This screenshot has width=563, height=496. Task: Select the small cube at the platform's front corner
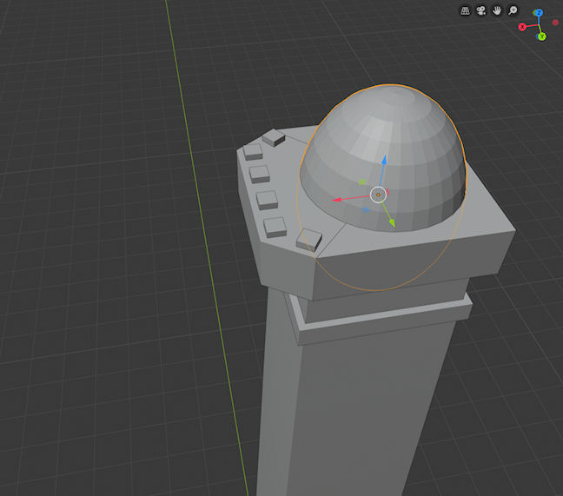[x=308, y=239]
